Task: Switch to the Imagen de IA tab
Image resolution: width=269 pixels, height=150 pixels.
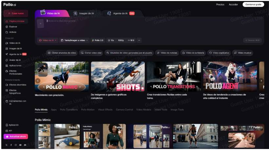Action: tap(84, 13)
